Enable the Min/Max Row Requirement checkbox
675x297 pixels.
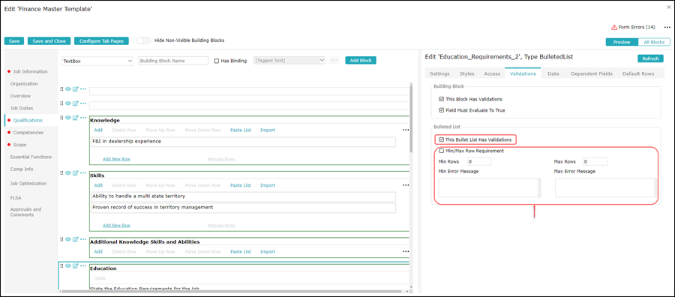click(x=441, y=151)
